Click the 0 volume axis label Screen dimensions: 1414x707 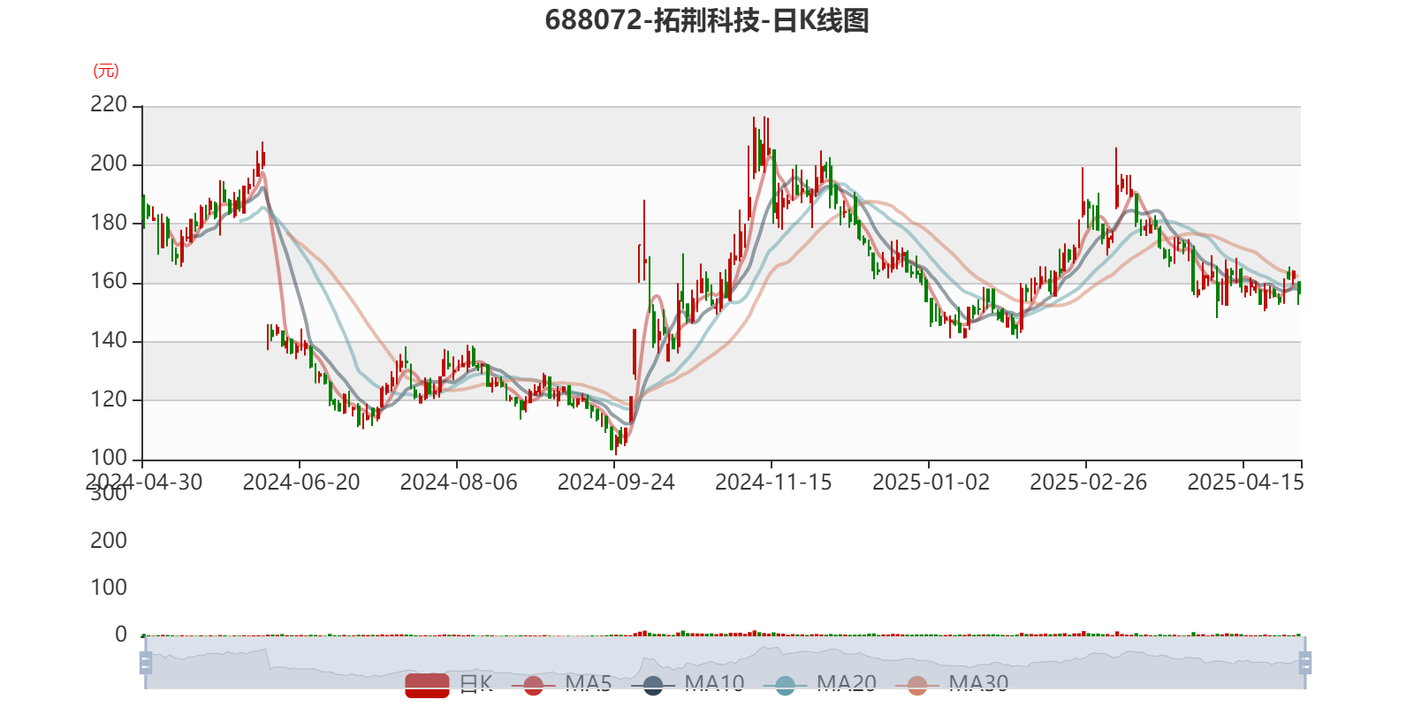click(121, 634)
